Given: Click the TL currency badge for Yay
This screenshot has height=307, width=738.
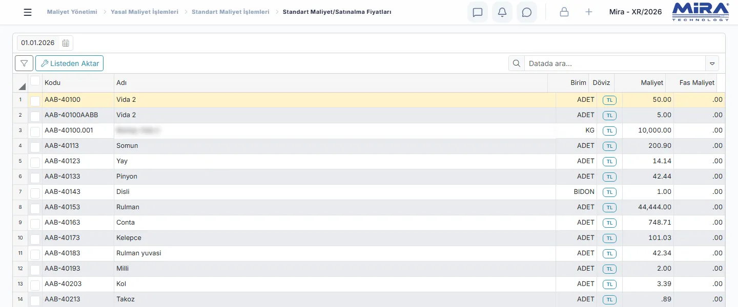Looking at the screenshot, I should click(609, 162).
